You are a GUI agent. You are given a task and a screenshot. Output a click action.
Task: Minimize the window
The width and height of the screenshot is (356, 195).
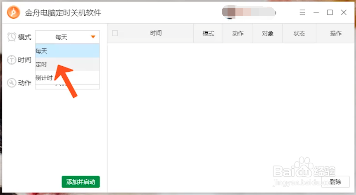tap(316, 12)
